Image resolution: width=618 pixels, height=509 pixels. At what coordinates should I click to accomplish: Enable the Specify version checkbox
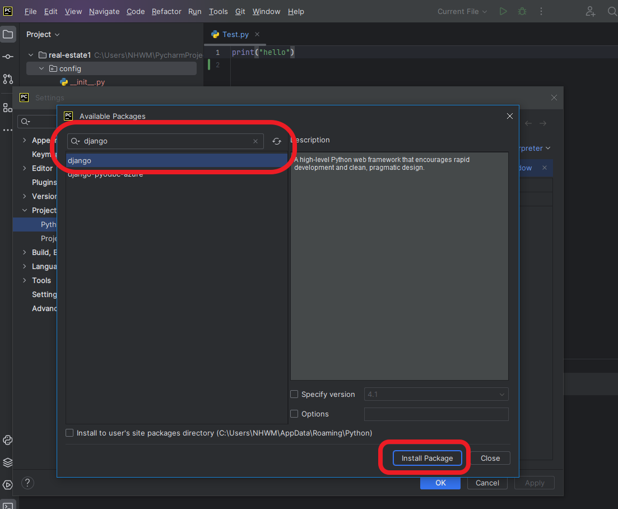point(294,394)
